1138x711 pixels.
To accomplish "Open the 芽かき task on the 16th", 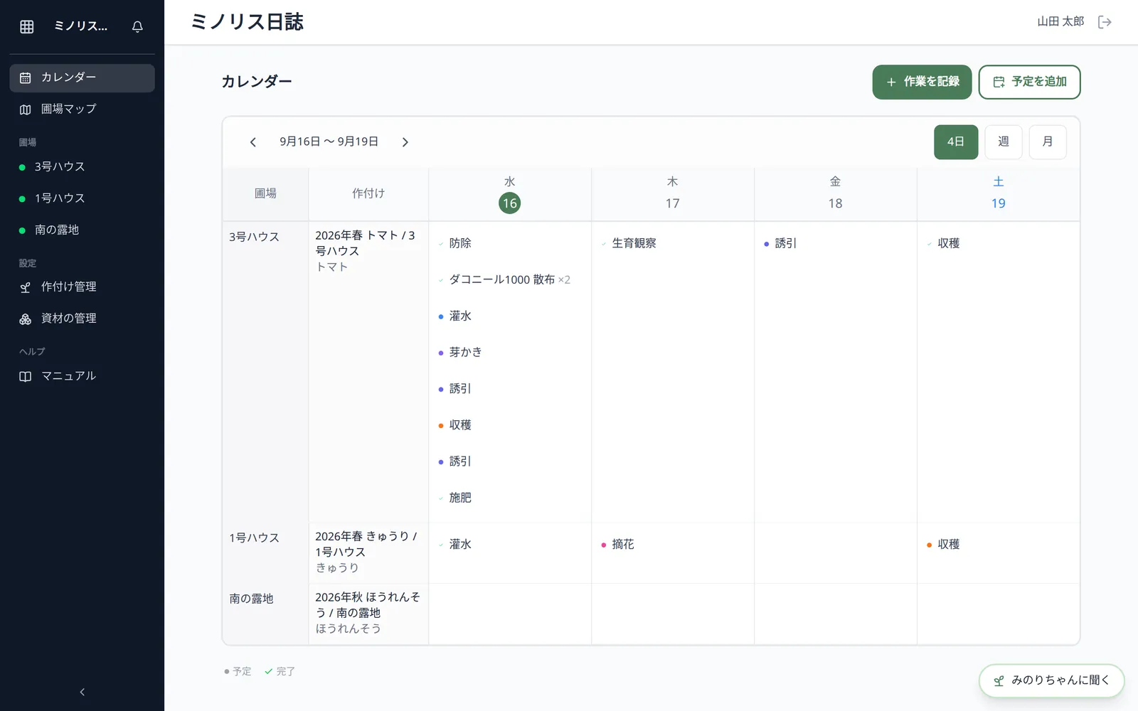I will (x=509, y=352).
